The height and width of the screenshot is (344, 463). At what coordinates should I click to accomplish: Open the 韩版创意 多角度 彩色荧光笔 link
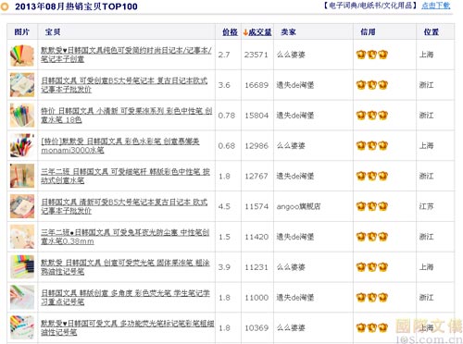coord(125,297)
